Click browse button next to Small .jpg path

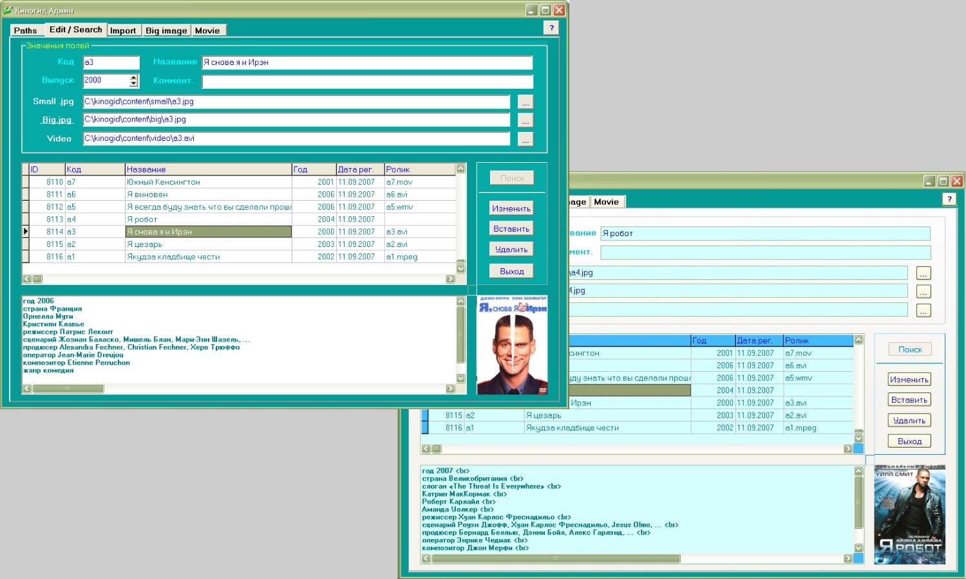pyautogui.click(x=526, y=102)
